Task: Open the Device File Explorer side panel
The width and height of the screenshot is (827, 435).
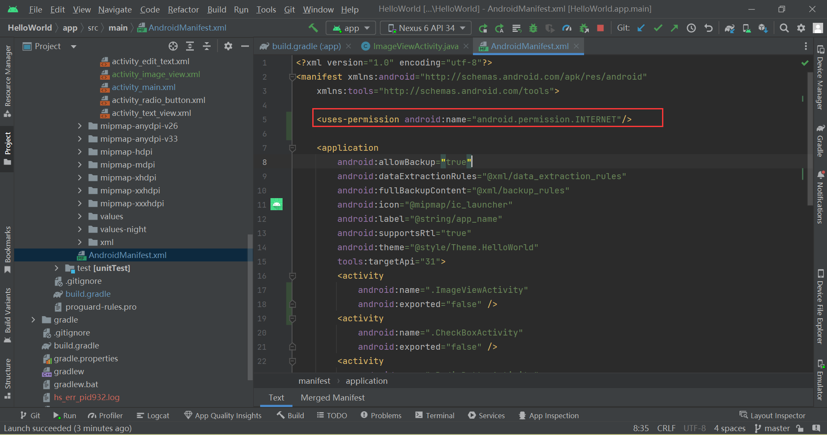Action: click(820, 306)
